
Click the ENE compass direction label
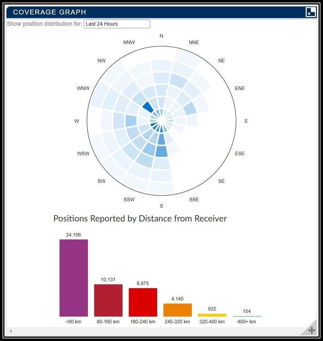[240, 88]
